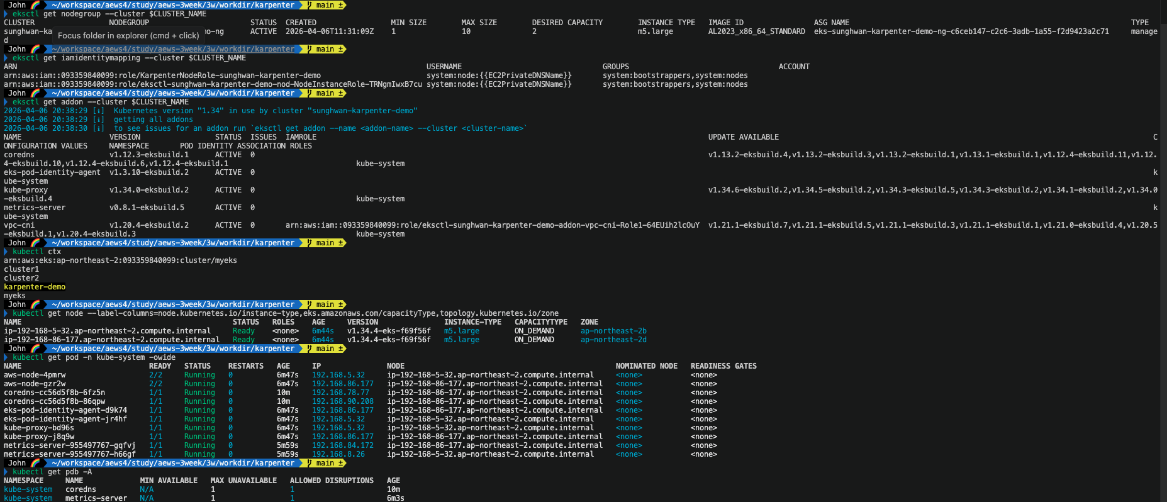Click the pod name 'metrics-server-955497767-gqfvj'
1167x502 pixels.
click(70, 445)
